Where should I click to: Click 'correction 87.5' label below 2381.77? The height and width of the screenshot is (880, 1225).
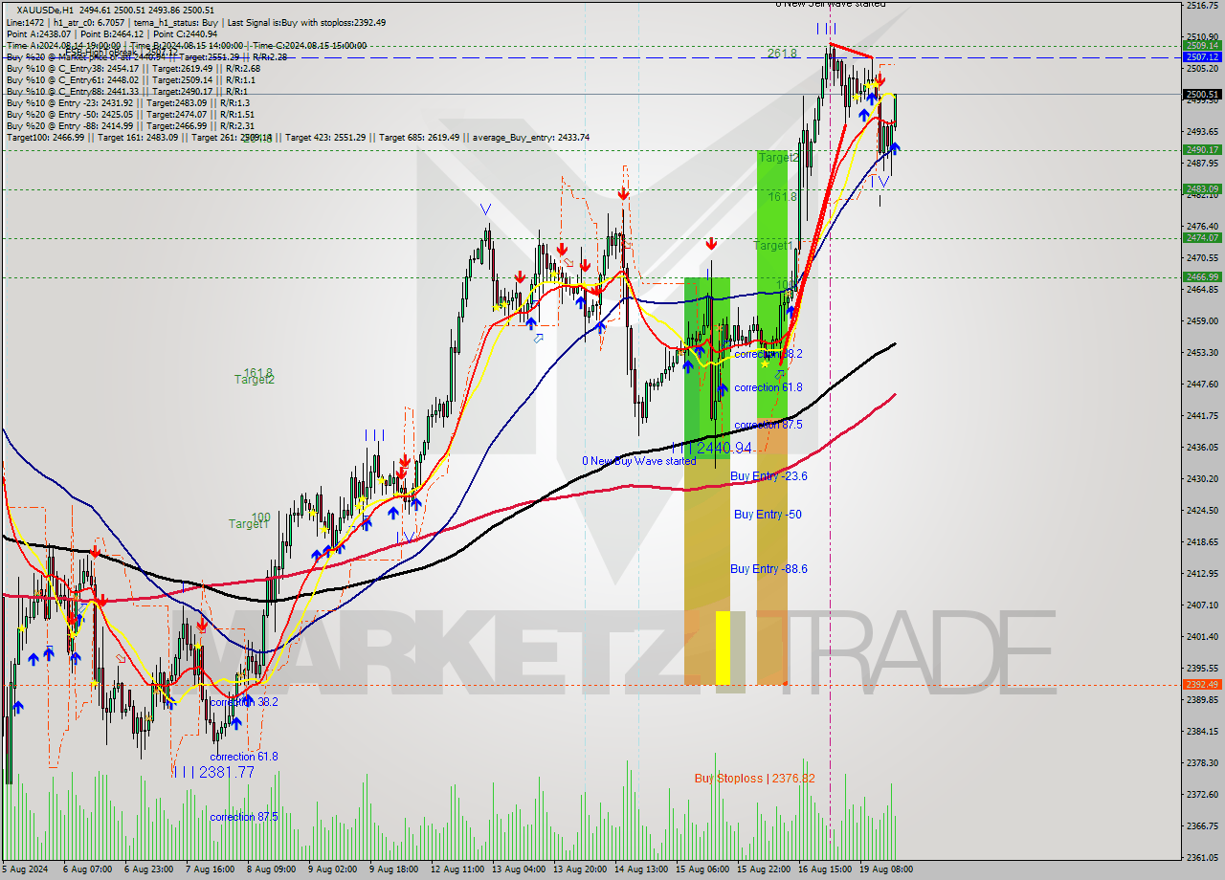click(244, 817)
